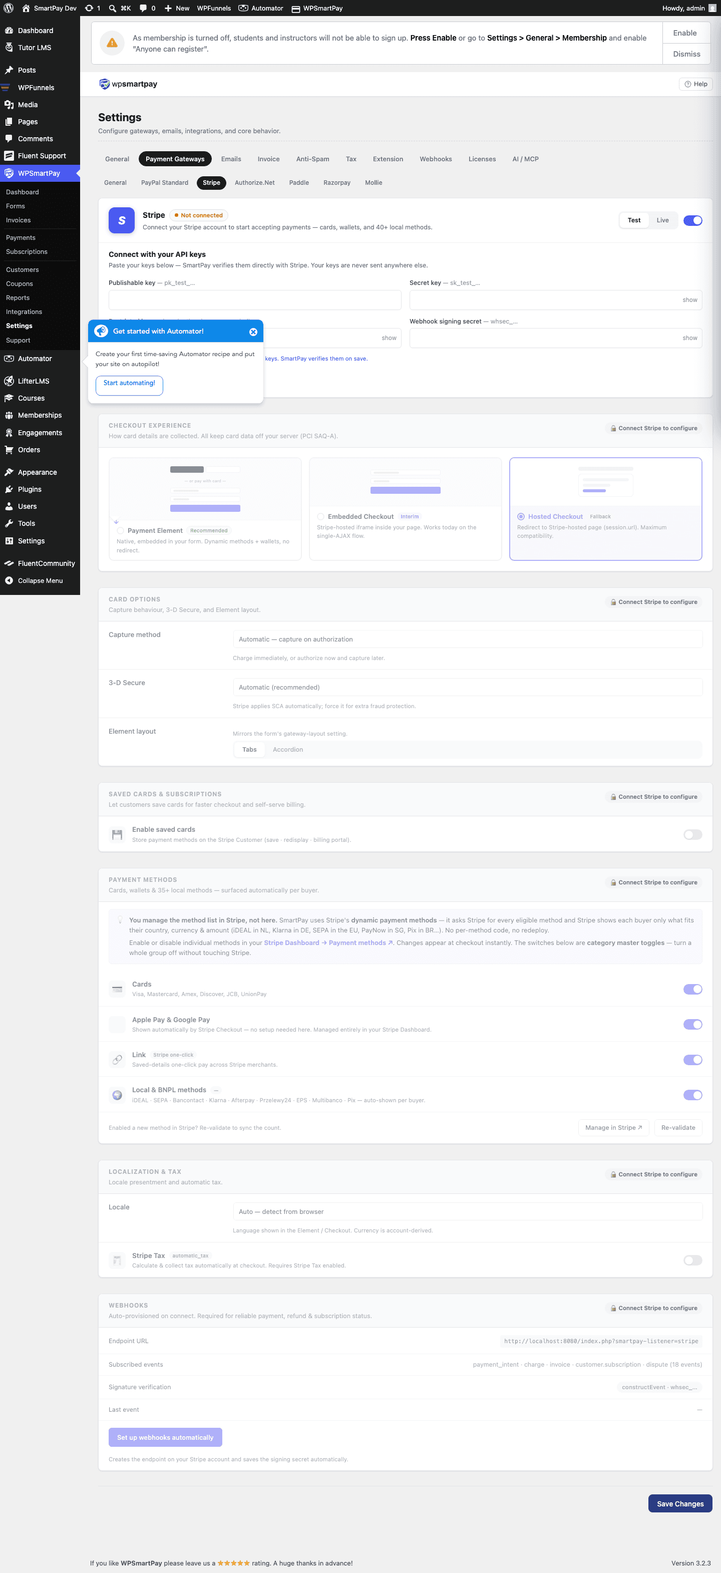Click the Stripe S logo icon

(x=122, y=220)
